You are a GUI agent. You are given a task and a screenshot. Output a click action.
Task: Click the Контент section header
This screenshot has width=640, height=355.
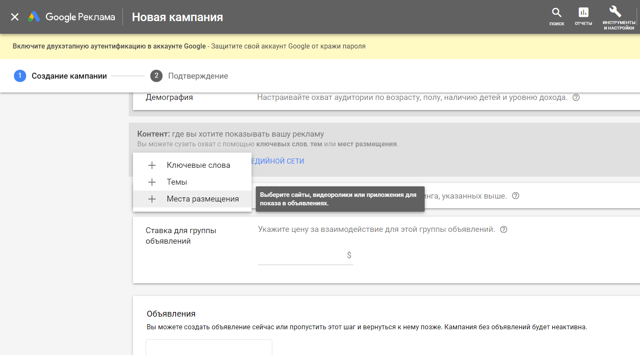tap(231, 134)
